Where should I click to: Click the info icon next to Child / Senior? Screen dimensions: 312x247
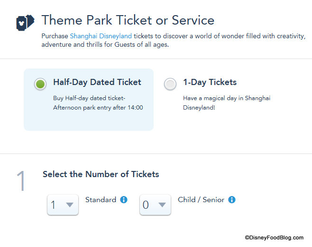pos(232,200)
